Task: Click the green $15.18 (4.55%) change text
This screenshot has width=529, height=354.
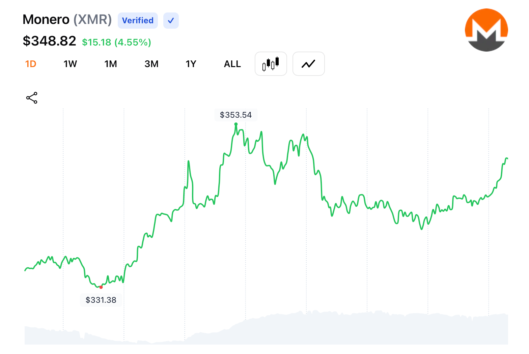Action: 116,42
